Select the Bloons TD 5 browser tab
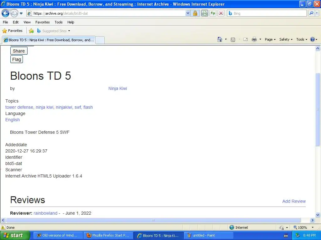The image size is (321, 240). point(49,40)
